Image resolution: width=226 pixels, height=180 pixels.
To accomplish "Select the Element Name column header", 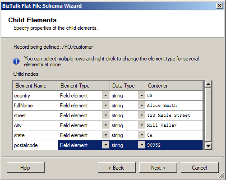I will tap(35, 86).
